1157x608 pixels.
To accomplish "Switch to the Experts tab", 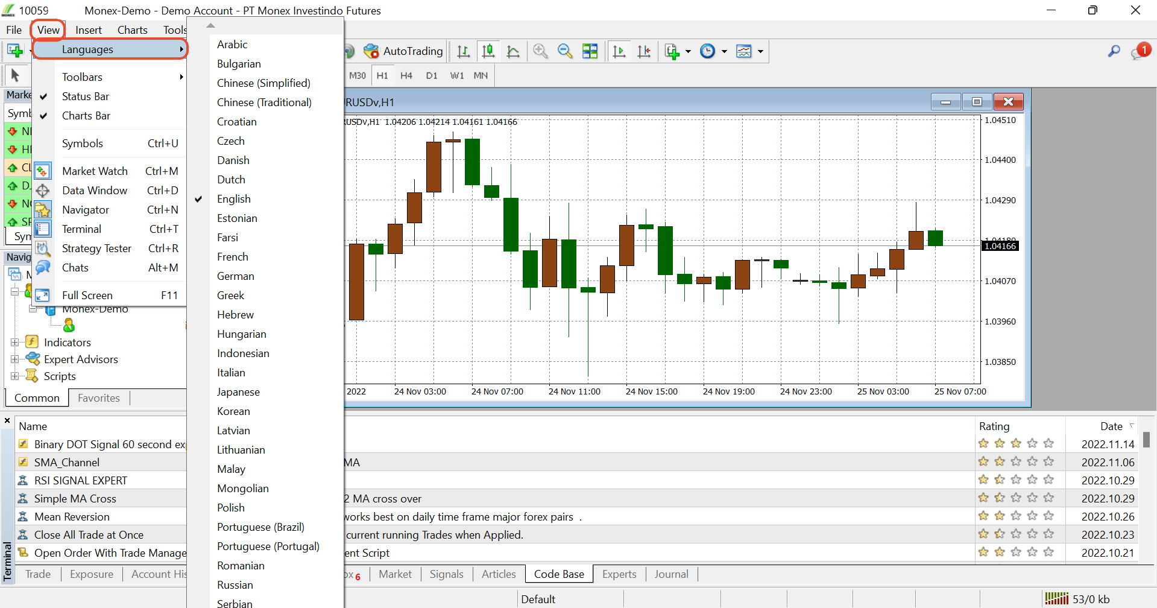I will click(619, 574).
